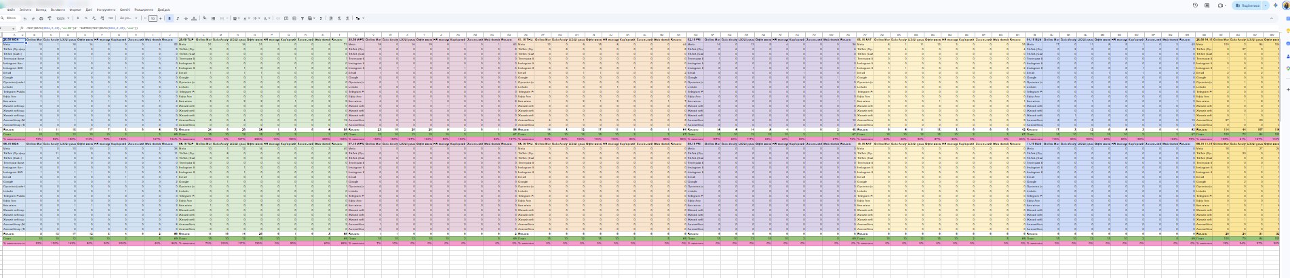
Task: Toggle italic formatting
Action: [178, 18]
